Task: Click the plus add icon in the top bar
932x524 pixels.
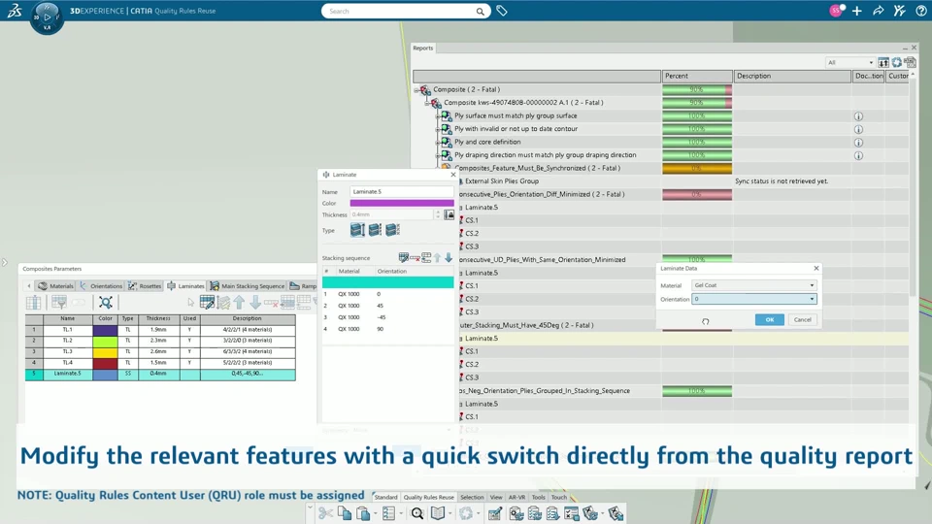Action: 856,11
